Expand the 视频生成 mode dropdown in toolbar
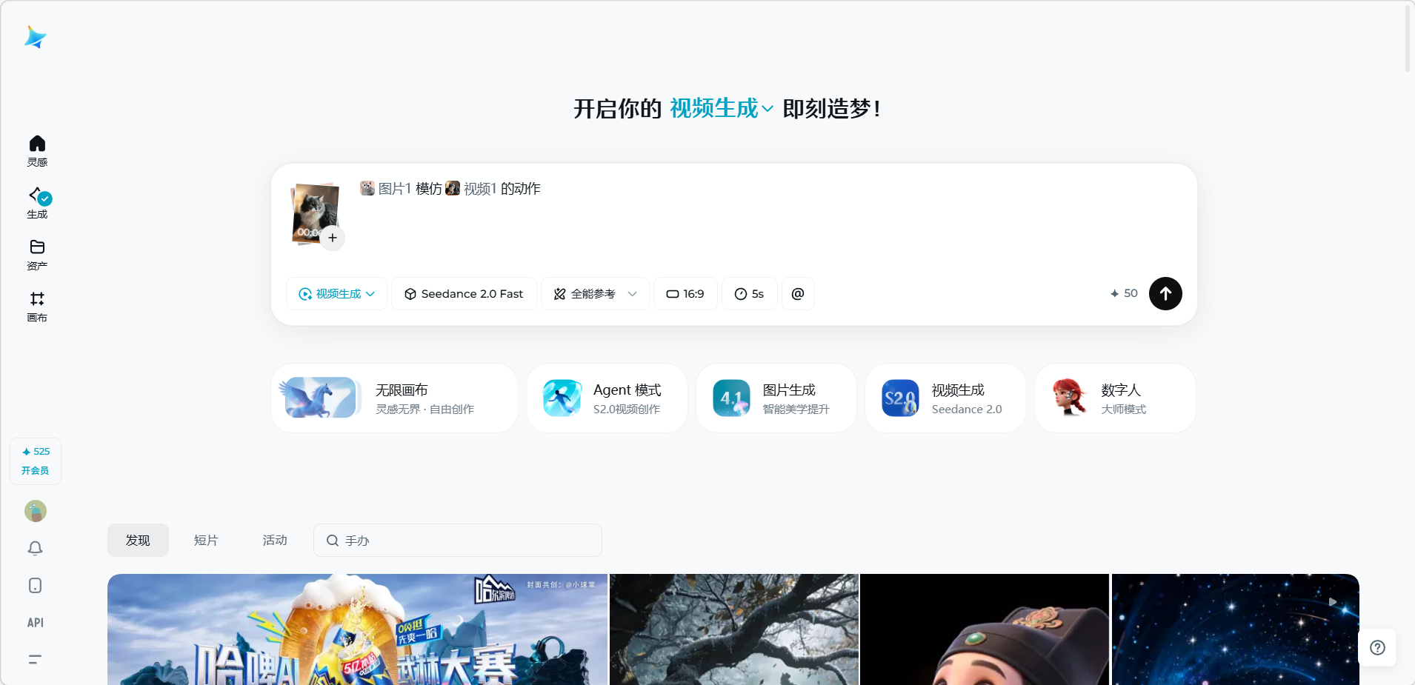The width and height of the screenshot is (1415, 685). click(x=337, y=294)
